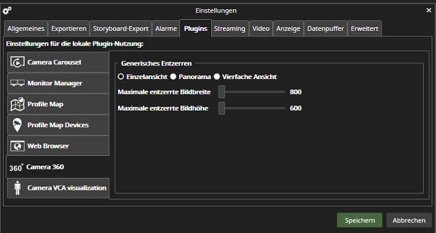The width and height of the screenshot is (436, 233).
Task: Click the Bildhöhe slider handle
Action: coord(222,108)
